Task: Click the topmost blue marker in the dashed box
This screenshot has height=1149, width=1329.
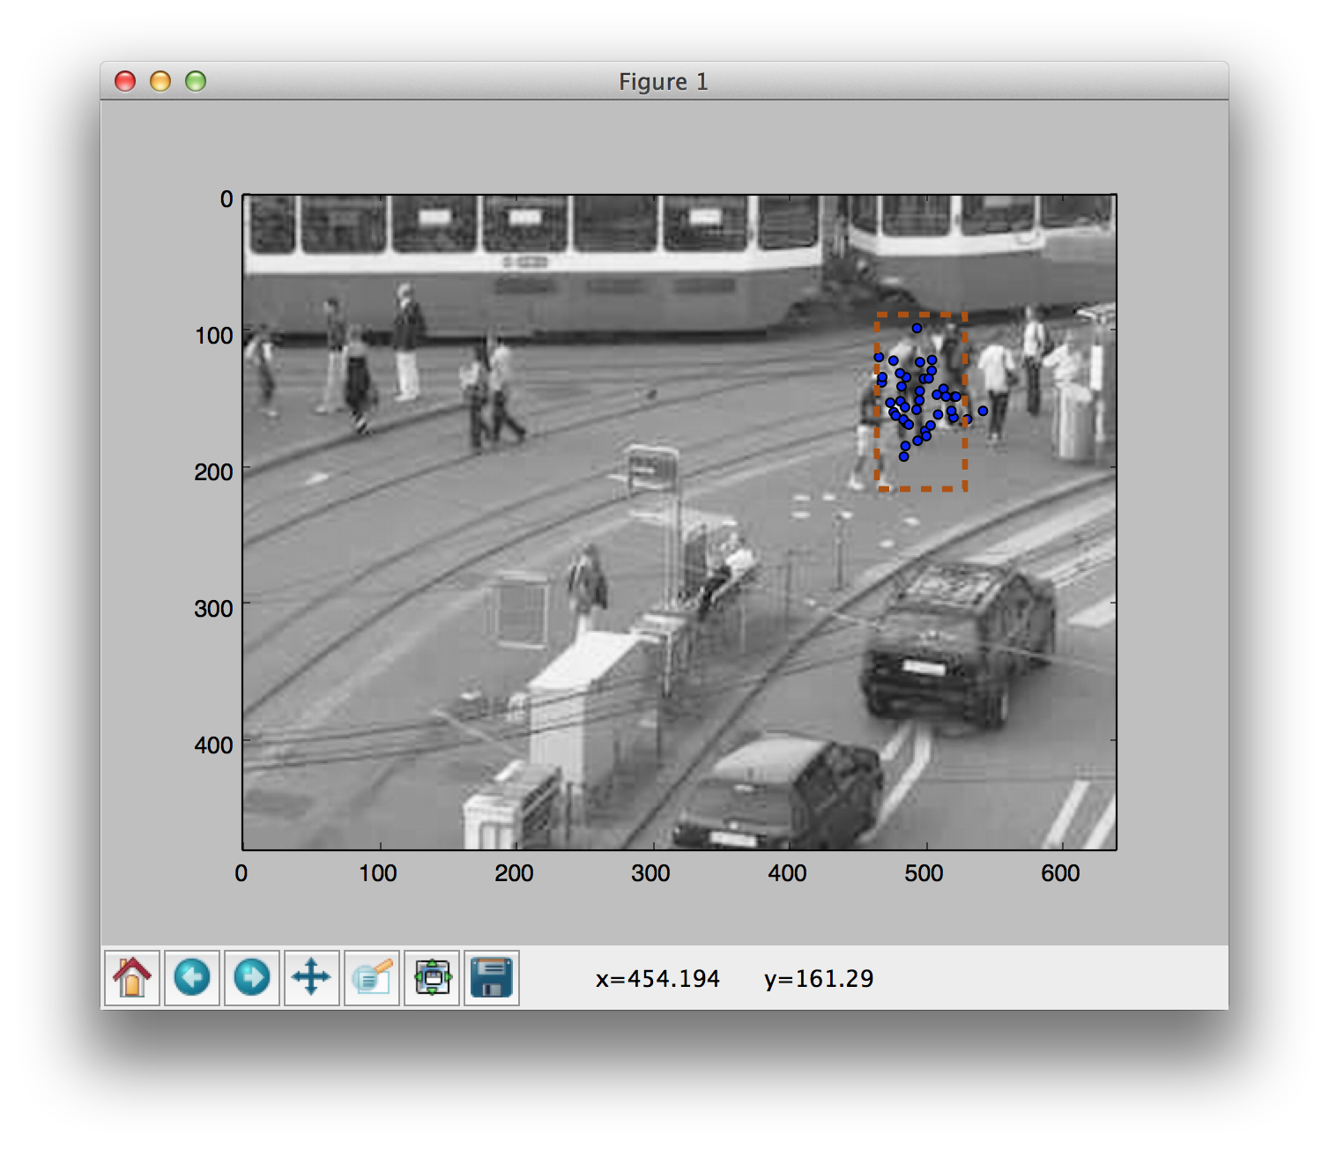Action: point(917,328)
